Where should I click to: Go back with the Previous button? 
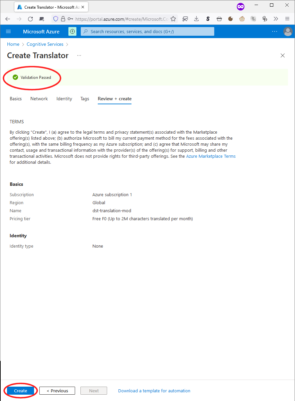point(57,391)
